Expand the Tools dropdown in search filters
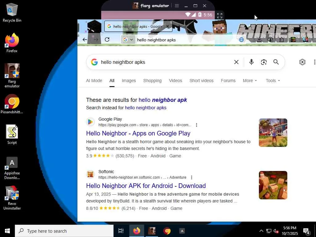This screenshot has width=316, height=237. pos(273,81)
